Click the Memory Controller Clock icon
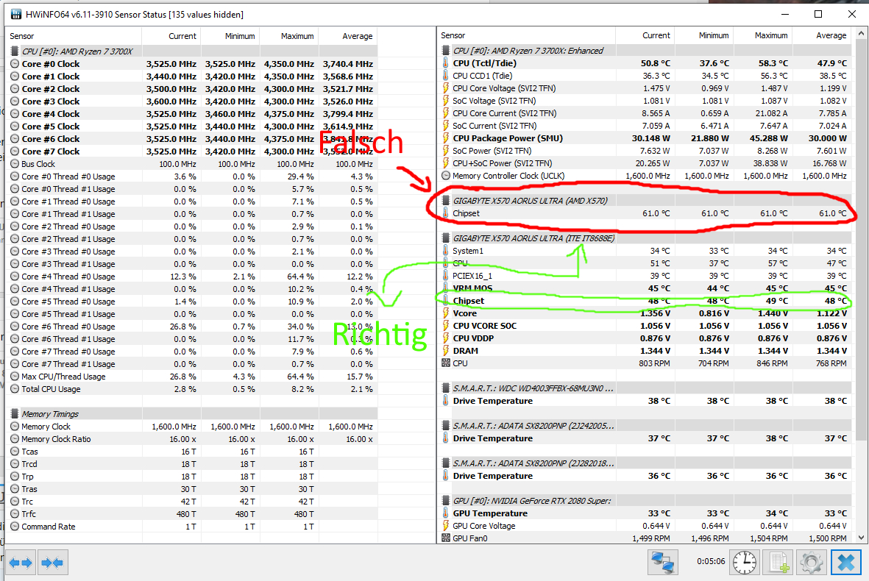 [x=446, y=176]
